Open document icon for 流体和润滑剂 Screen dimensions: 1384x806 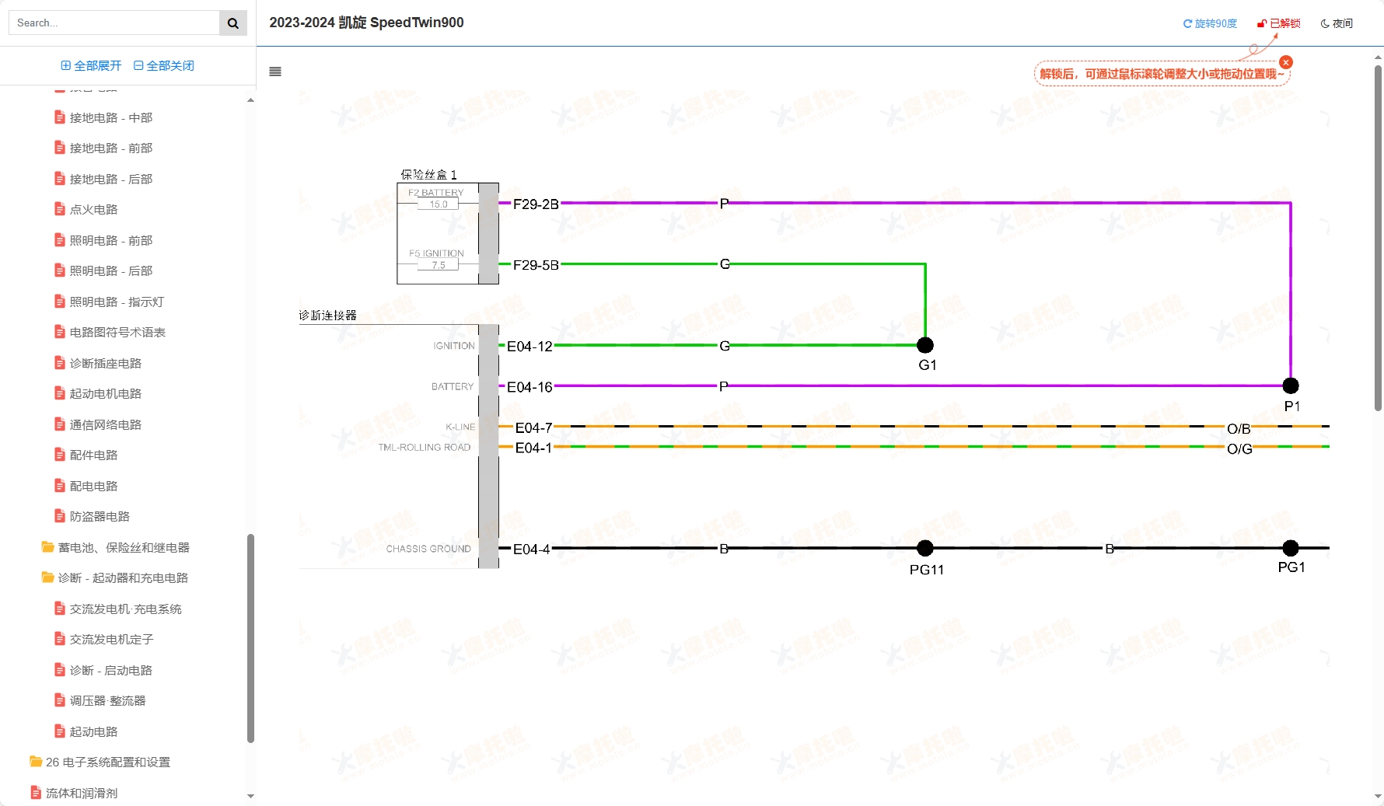[35, 793]
